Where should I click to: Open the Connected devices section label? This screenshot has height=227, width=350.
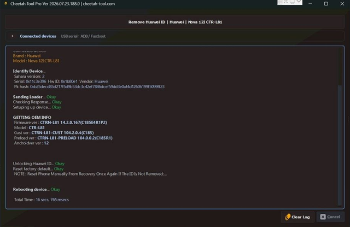(38, 36)
